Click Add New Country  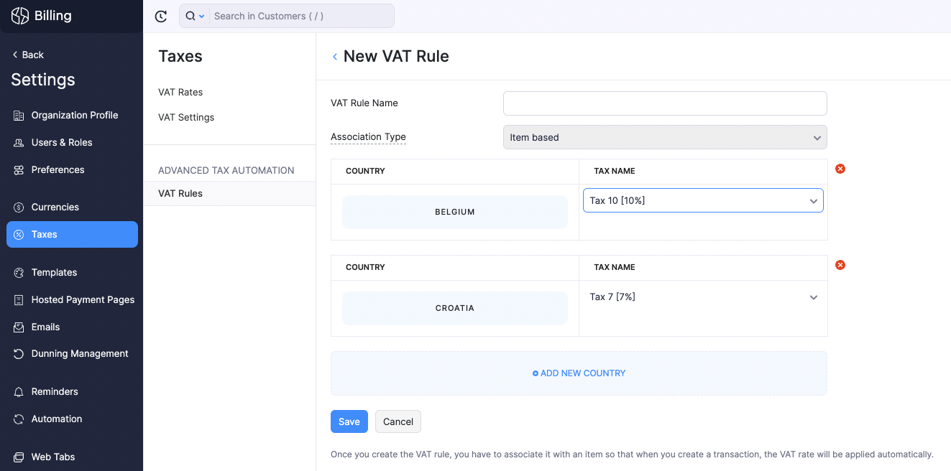(579, 373)
